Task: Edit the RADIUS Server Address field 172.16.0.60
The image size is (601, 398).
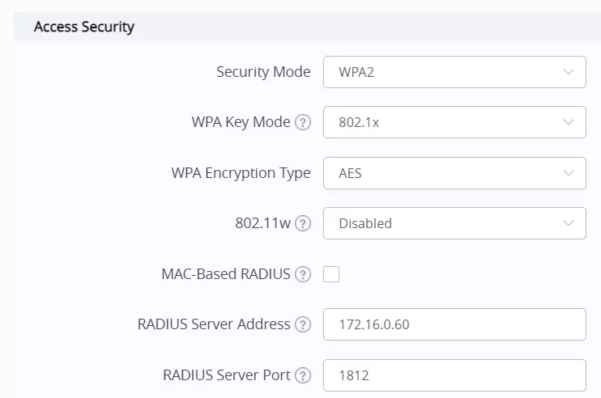Action: pyautogui.click(x=454, y=324)
